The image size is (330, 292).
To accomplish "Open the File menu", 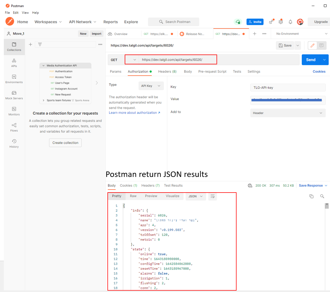I will pos(7,13).
